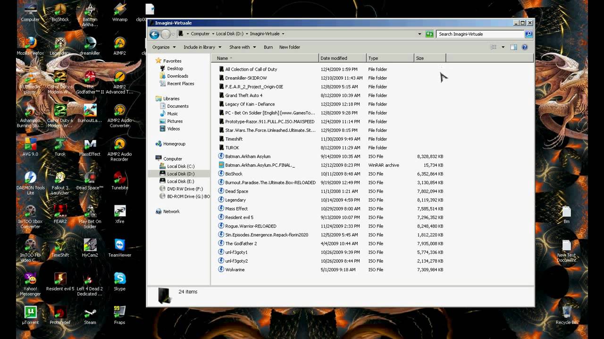This screenshot has width=604, height=339.
Task: Open the Skype desktop icon
Action: tap(120, 282)
